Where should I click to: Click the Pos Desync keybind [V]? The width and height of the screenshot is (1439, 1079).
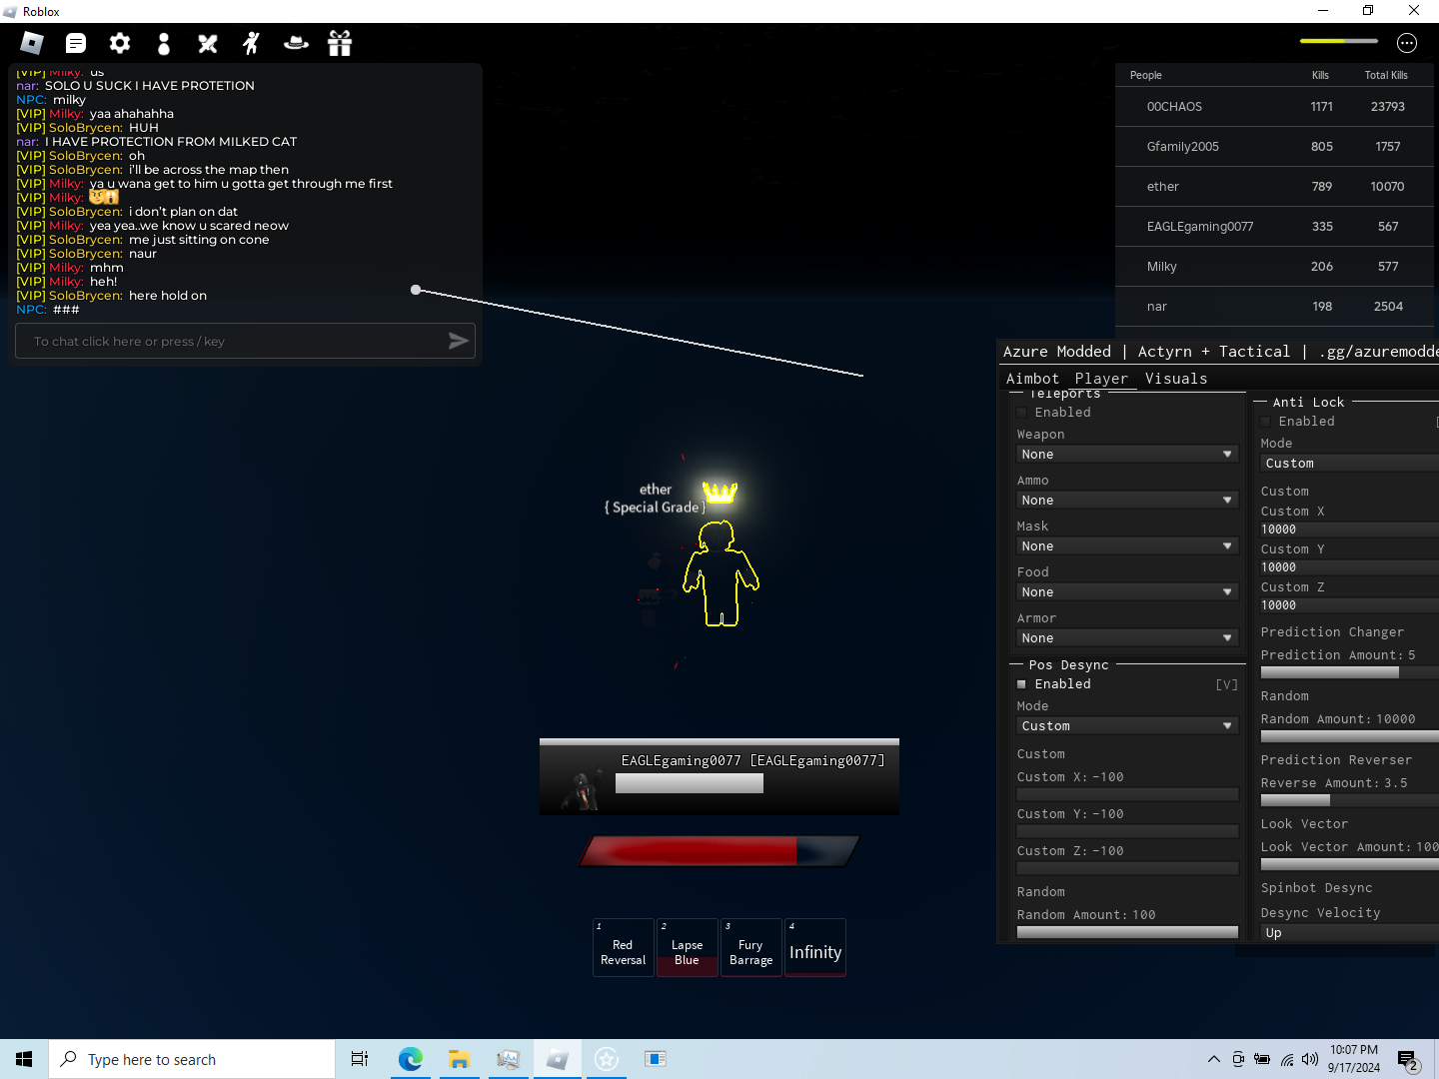1226,684
